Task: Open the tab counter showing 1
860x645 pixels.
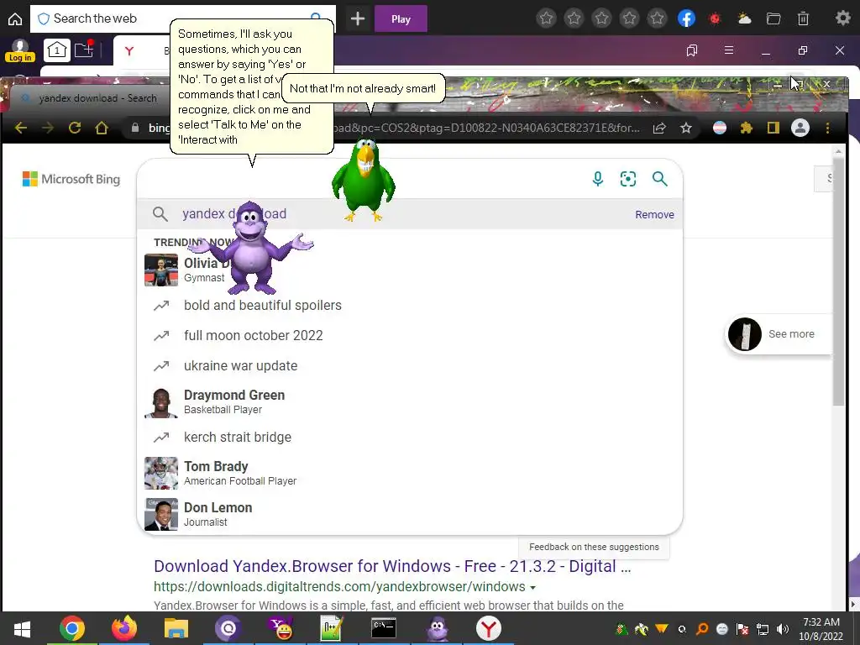Action: pos(57,50)
